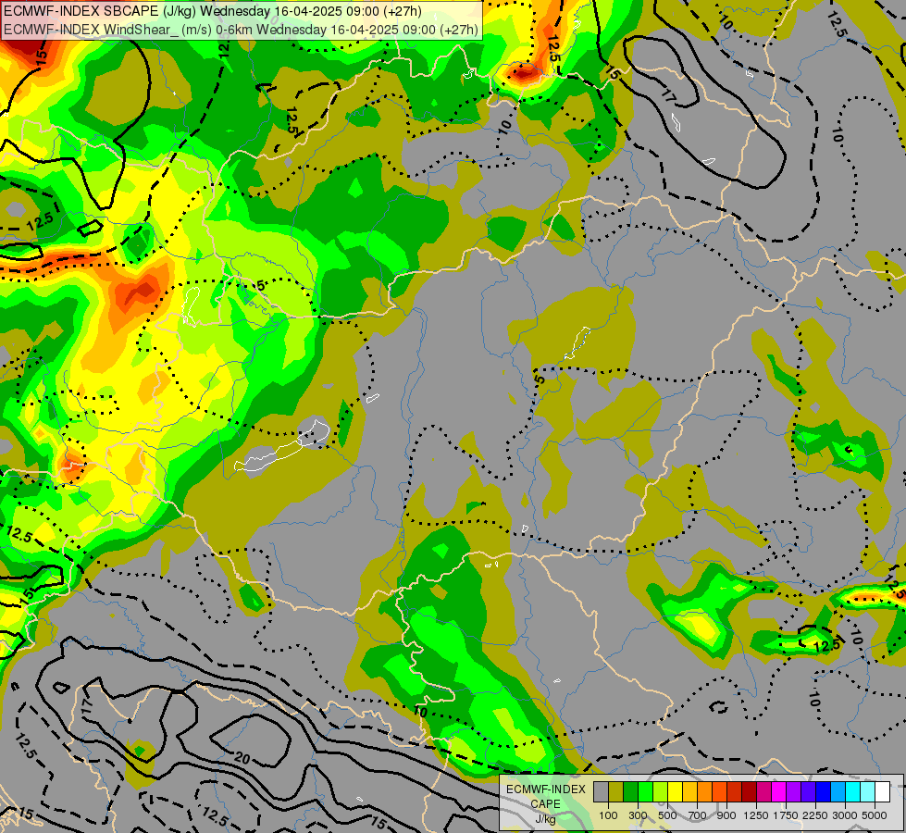This screenshot has height=833, width=906.
Task: Click the 1750 value on the legend scale
Action: pos(786,815)
